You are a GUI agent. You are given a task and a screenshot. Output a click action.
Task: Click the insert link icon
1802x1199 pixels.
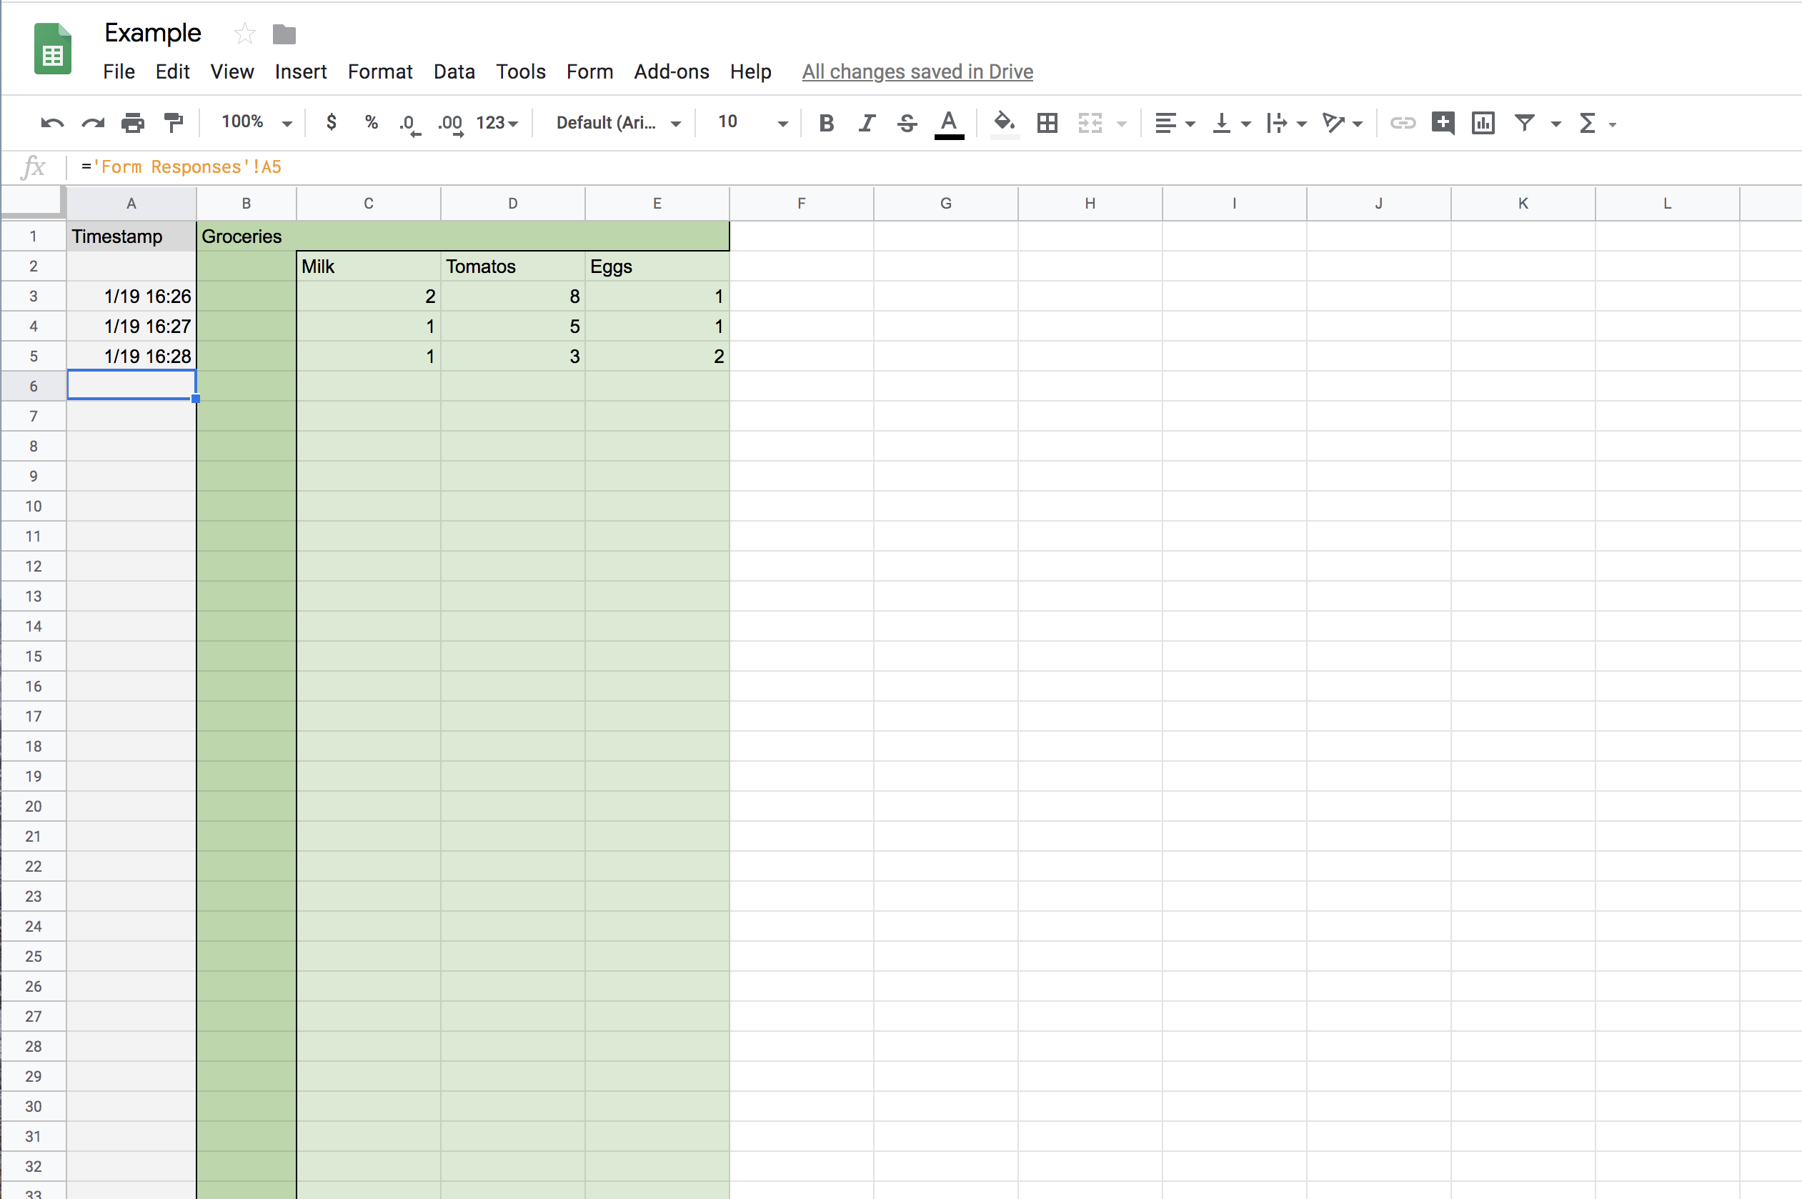(1401, 123)
